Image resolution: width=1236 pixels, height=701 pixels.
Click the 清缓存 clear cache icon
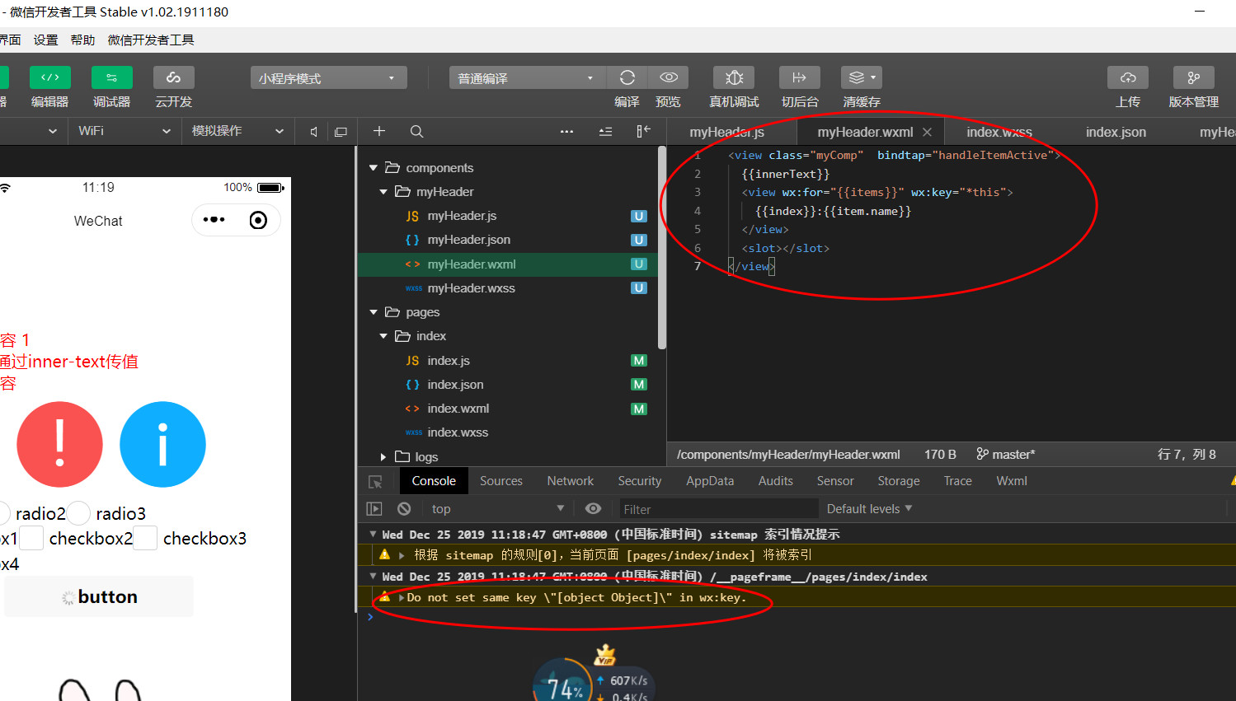point(862,77)
